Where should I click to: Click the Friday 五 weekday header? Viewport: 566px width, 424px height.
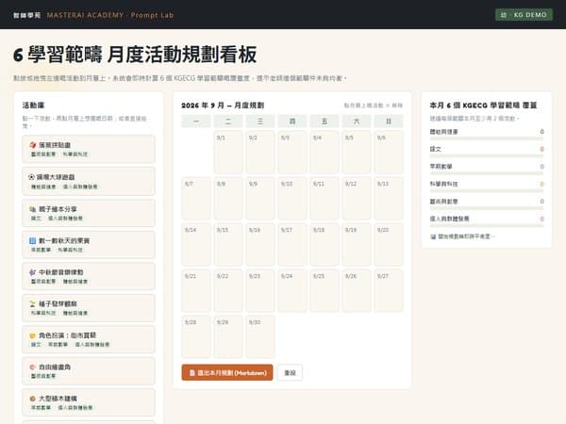(x=325, y=122)
